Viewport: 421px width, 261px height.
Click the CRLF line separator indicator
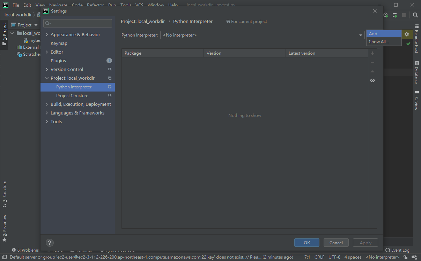tap(319, 257)
